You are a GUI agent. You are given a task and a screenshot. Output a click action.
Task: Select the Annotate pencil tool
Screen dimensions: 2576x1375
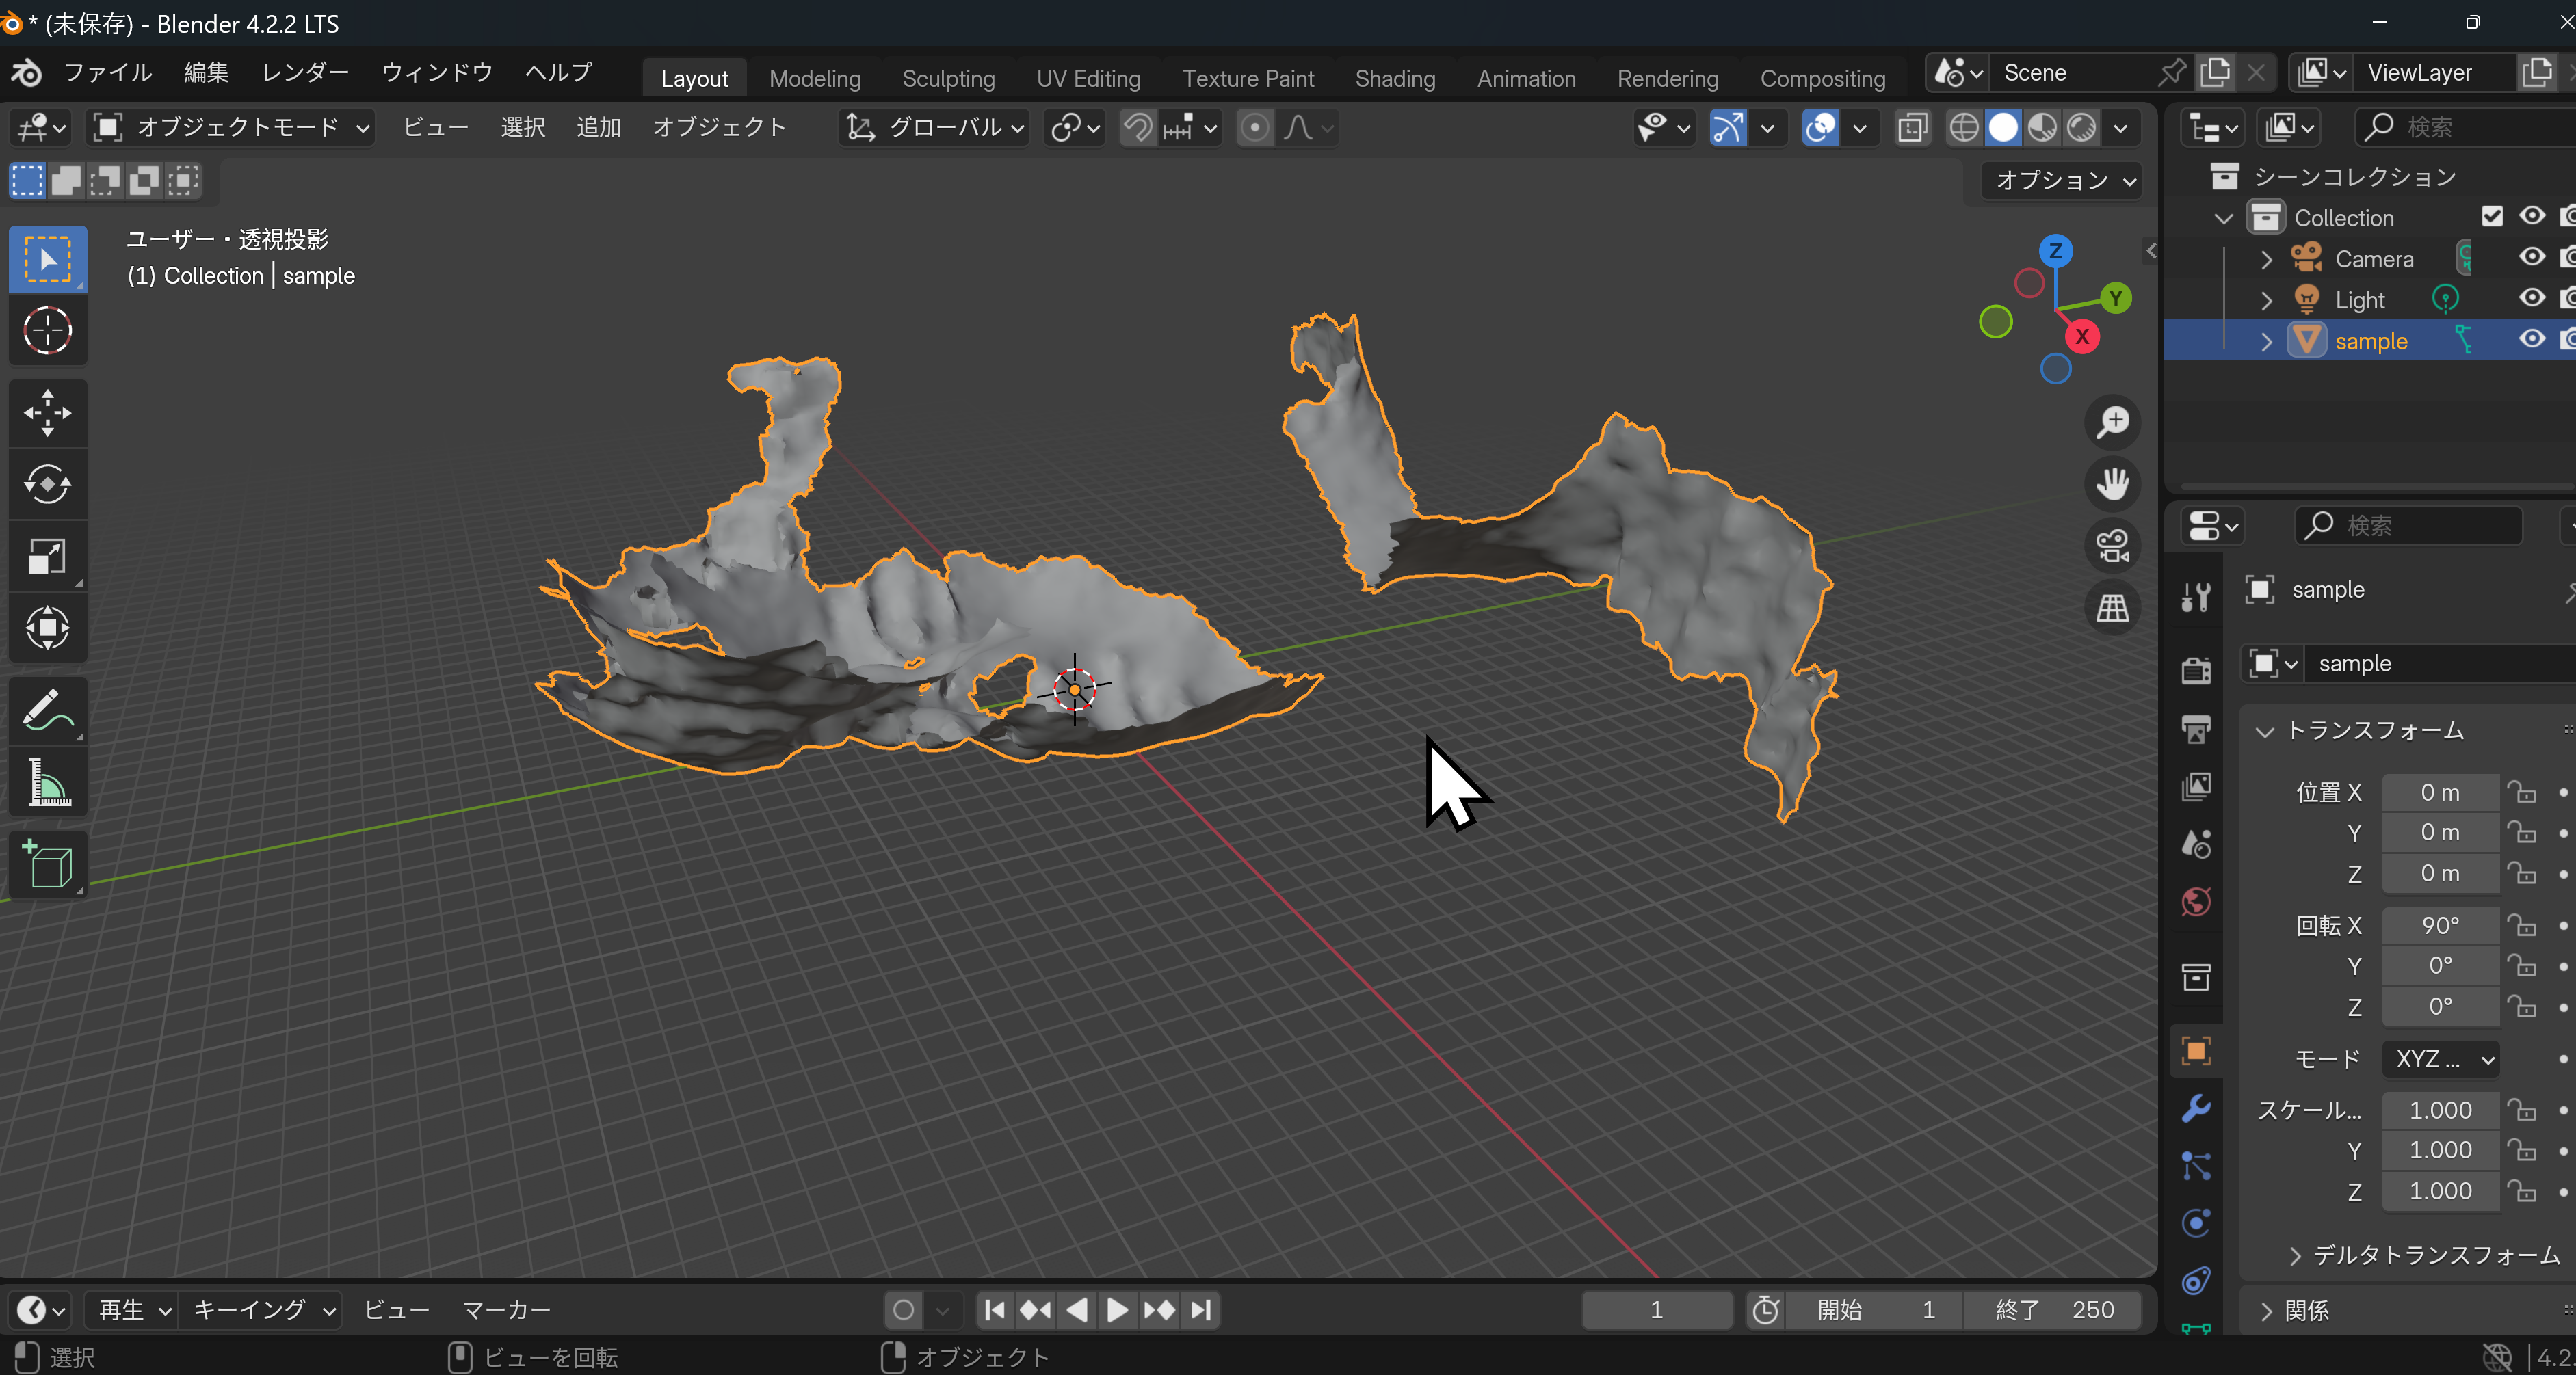[48, 710]
